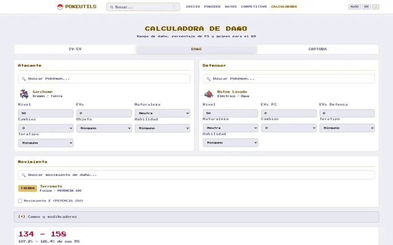Edit the attacker EVs field

click(104, 113)
